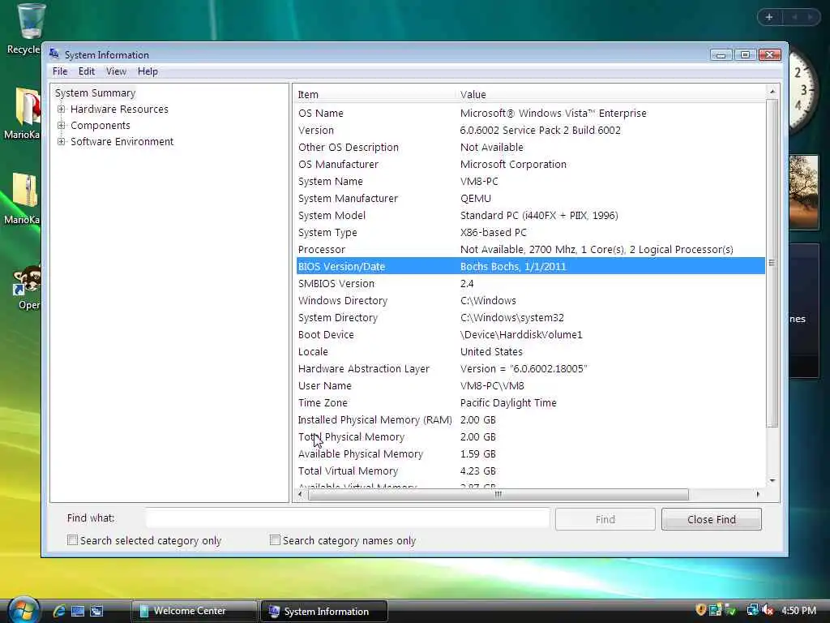Launch Internet Explorer from Quick Launch

[x=59, y=611]
